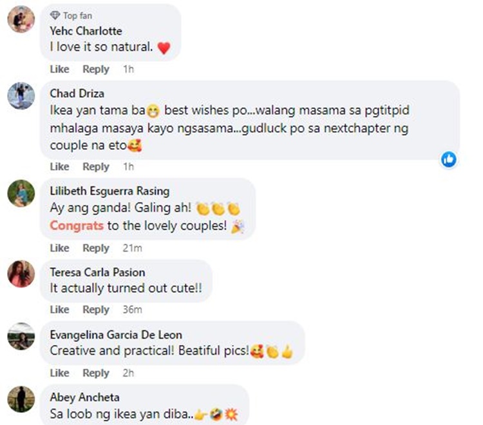The image size is (483, 425).
Task: Click the 2h timestamp on Evangelina's comment
Action: [x=128, y=373]
